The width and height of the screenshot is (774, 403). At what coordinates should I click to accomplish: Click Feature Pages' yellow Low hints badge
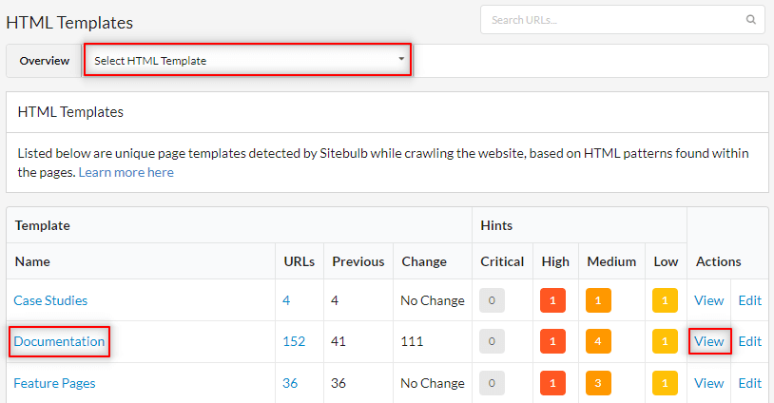[x=665, y=383]
